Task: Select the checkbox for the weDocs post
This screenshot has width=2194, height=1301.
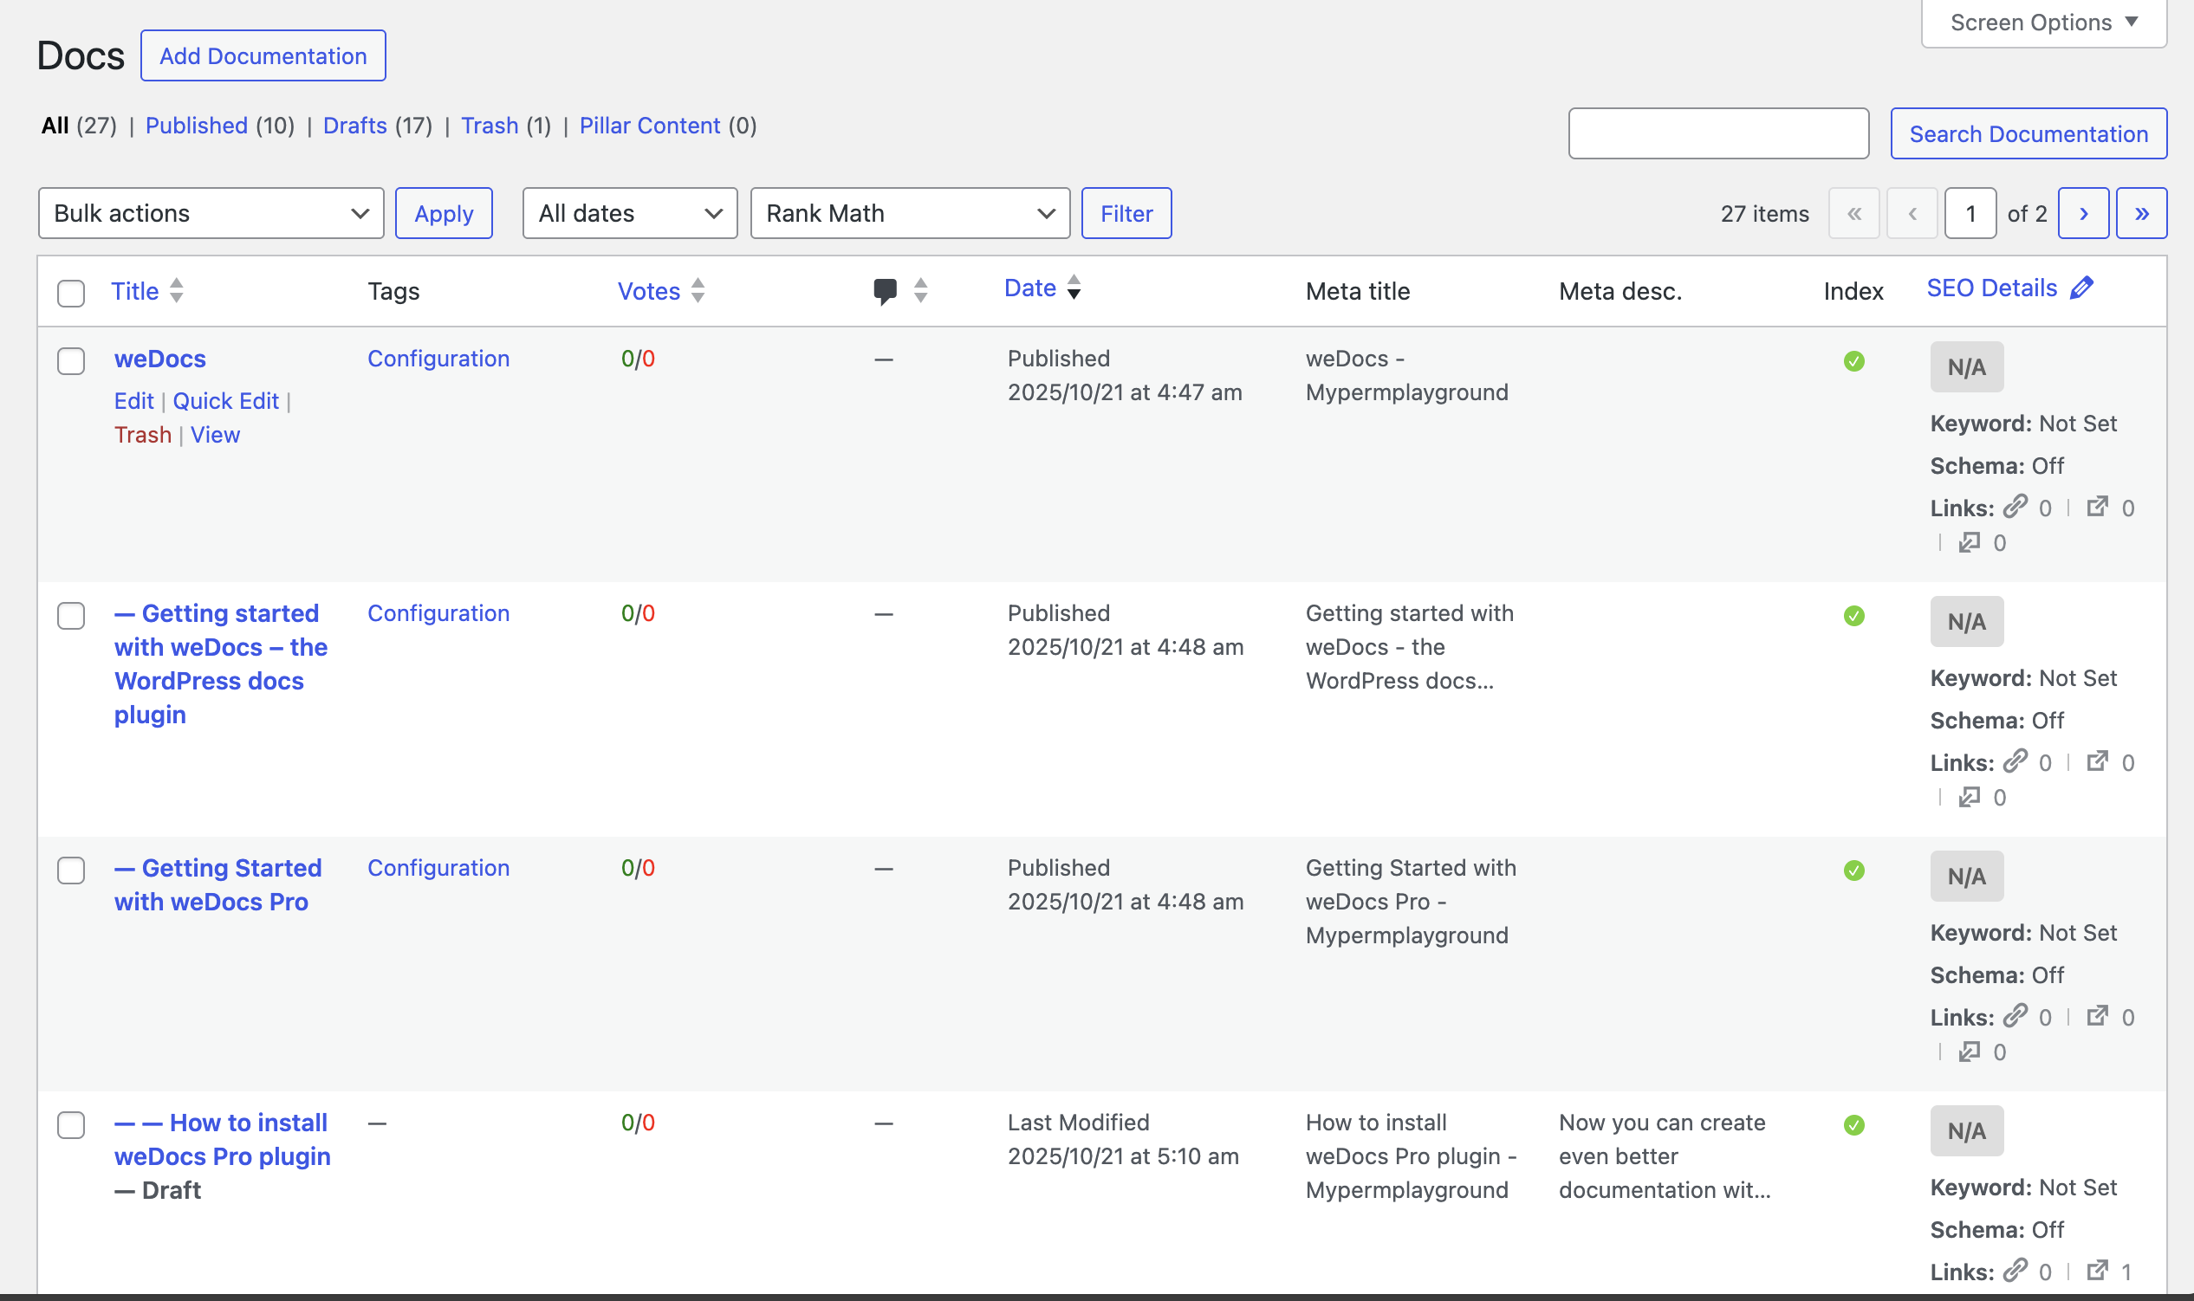Action: pyautogui.click(x=71, y=360)
